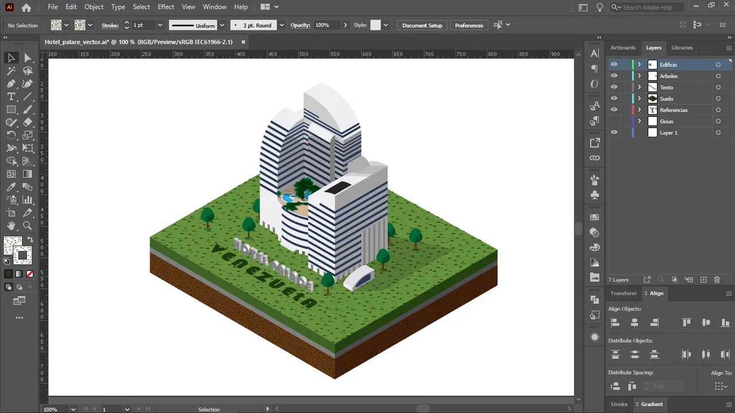Hide the Layer 1 layer
735x413 pixels.
tap(614, 133)
